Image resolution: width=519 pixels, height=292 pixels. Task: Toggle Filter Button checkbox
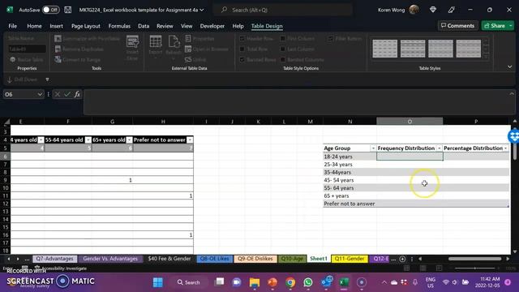pos(331,39)
